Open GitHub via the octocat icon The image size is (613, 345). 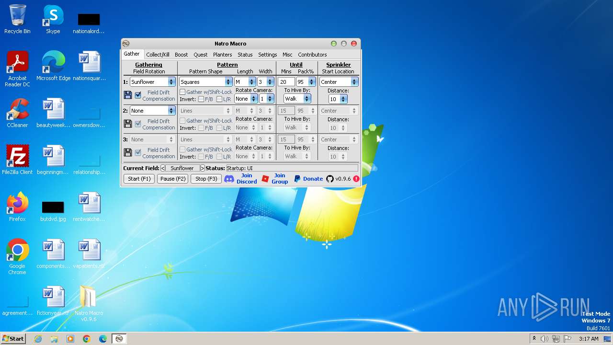tap(330, 179)
